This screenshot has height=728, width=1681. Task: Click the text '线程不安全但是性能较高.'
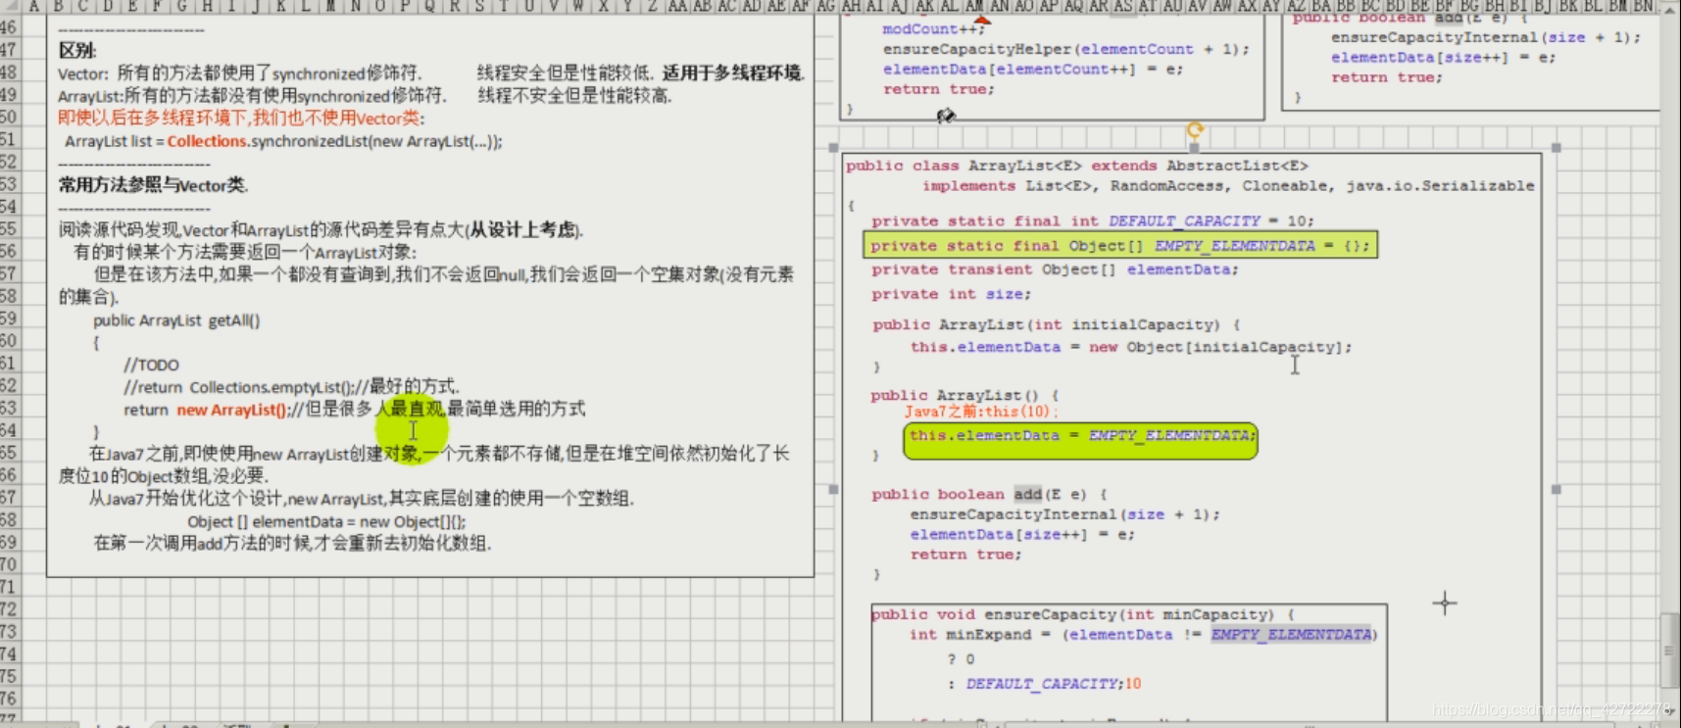coord(574,96)
